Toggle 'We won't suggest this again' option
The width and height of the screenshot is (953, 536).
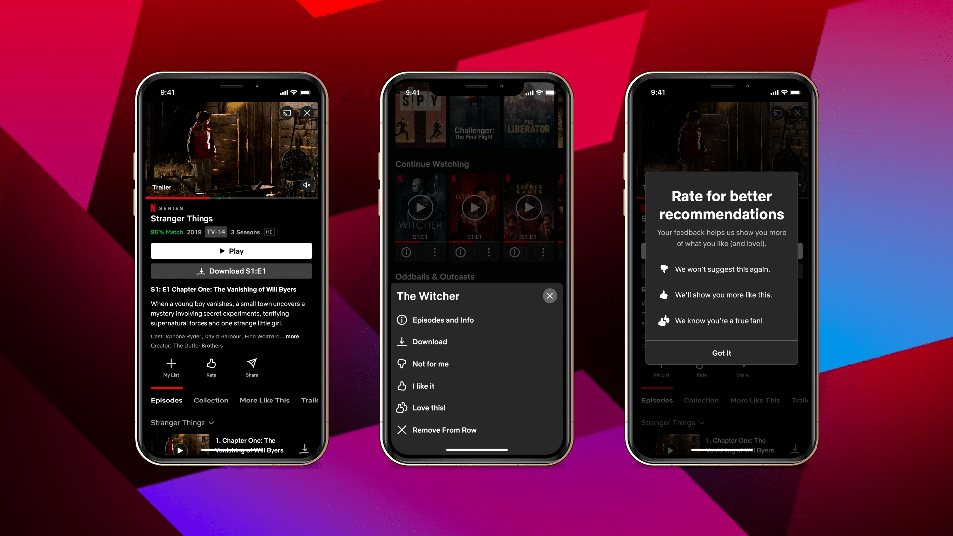pyautogui.click(x=720, y=269)
